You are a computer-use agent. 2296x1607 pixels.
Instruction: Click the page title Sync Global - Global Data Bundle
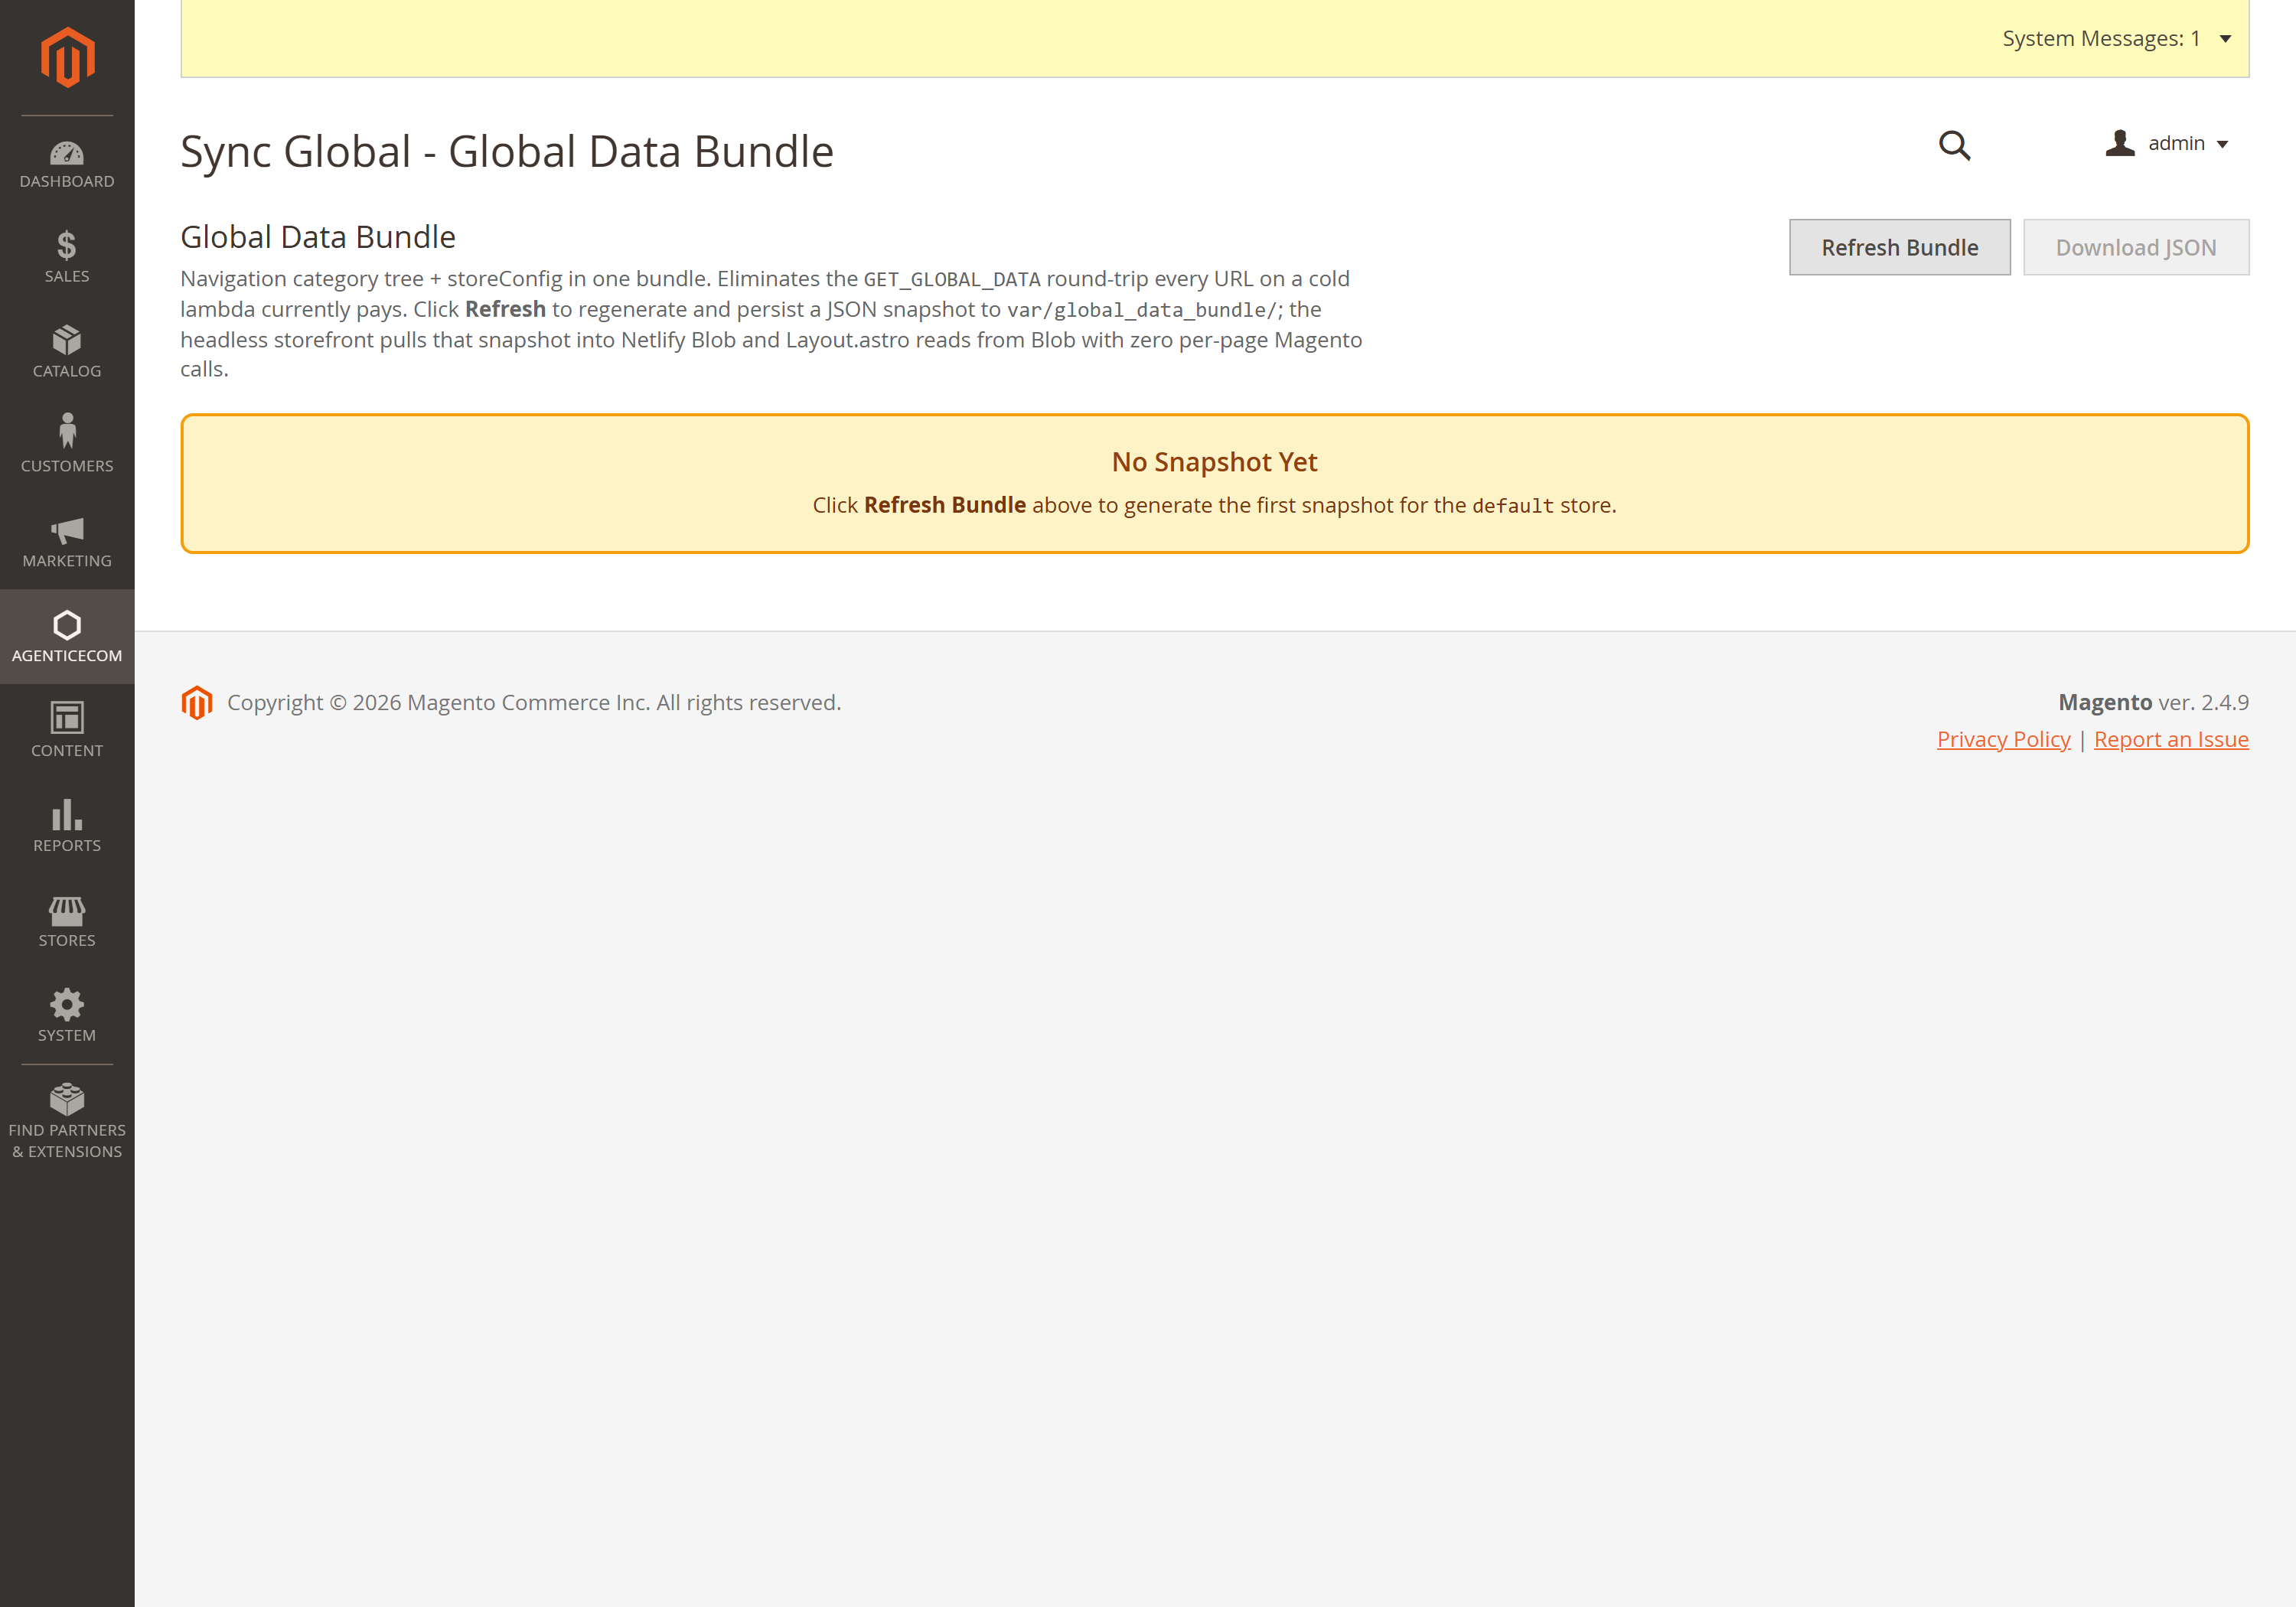click(507, 152)
